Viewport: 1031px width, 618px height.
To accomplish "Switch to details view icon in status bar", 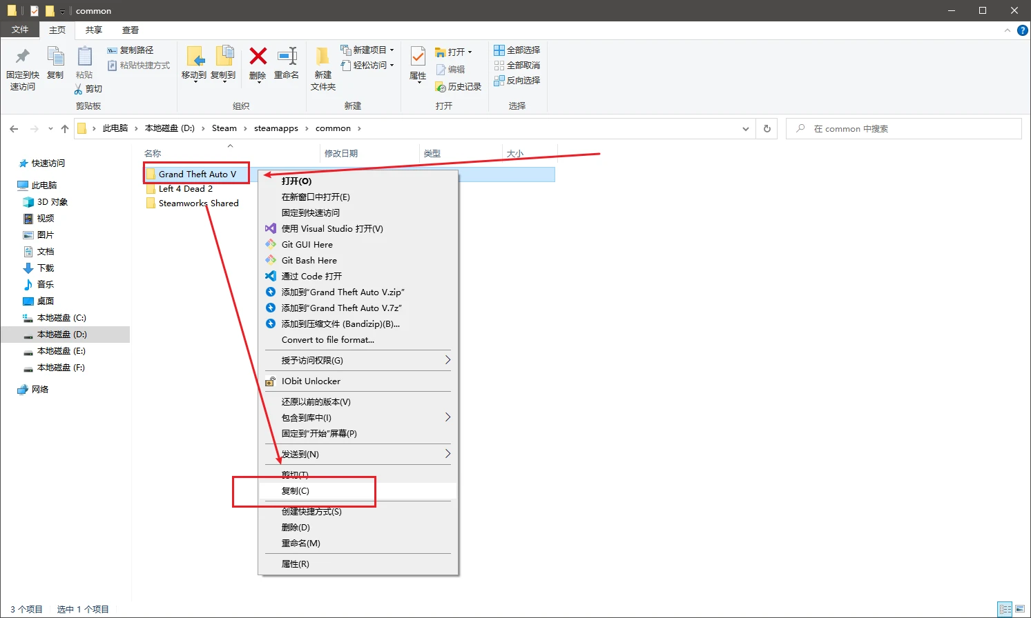I will tap(1005, 609).
